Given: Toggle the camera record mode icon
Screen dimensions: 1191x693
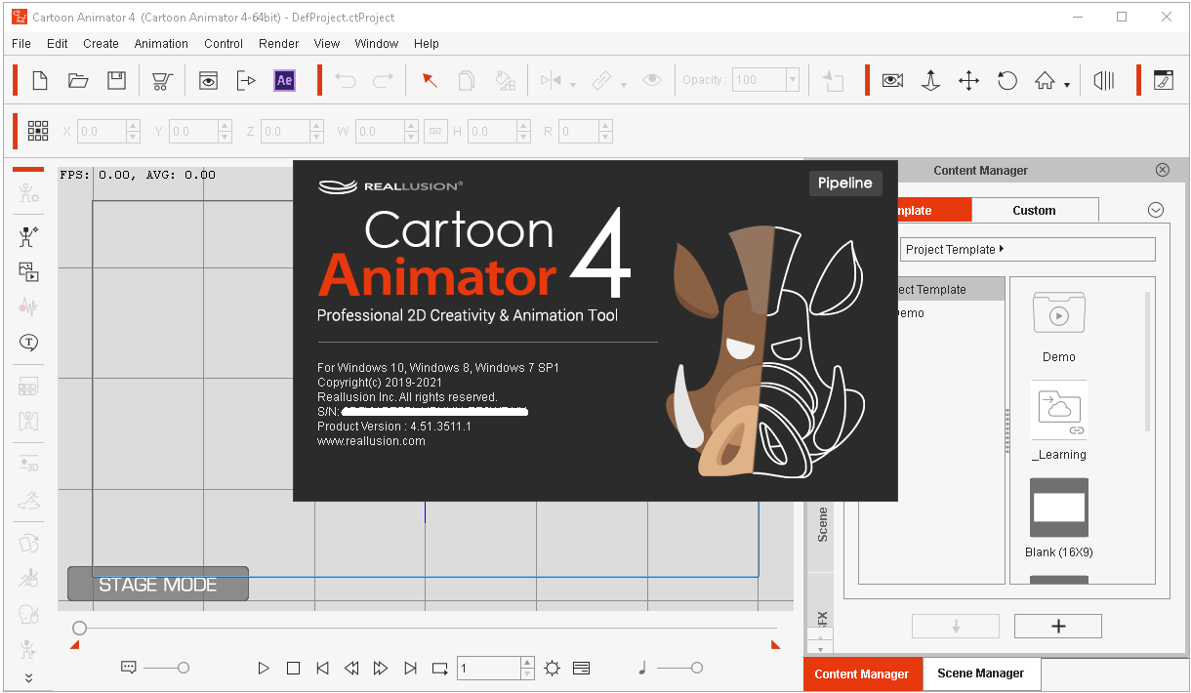Looking at the screenshot, I should [x=892, y=81].
